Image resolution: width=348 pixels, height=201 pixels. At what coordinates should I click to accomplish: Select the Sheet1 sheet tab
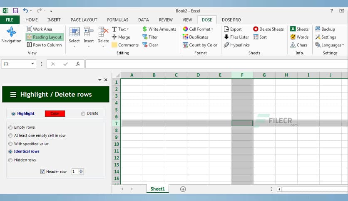pyautogui.click(x=158, y=189)
